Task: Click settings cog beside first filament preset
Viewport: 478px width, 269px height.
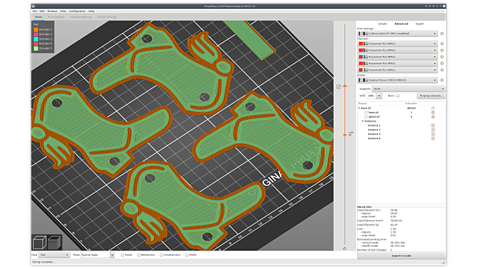Action: click(x=442, y=44)
